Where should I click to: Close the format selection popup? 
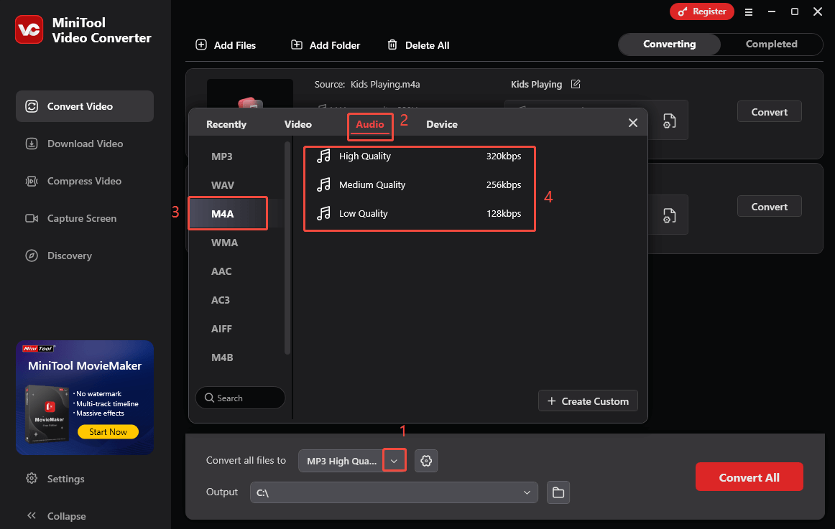pyautogui.click(x=632, y=123)
